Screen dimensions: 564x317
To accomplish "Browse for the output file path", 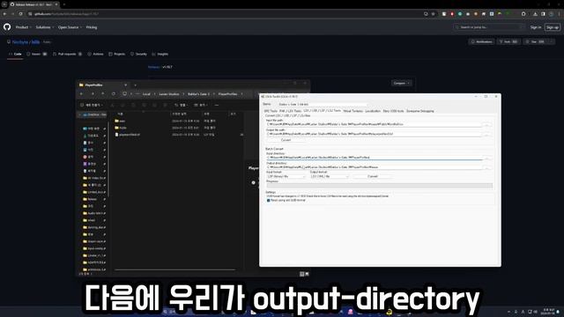I will (487, 134).
